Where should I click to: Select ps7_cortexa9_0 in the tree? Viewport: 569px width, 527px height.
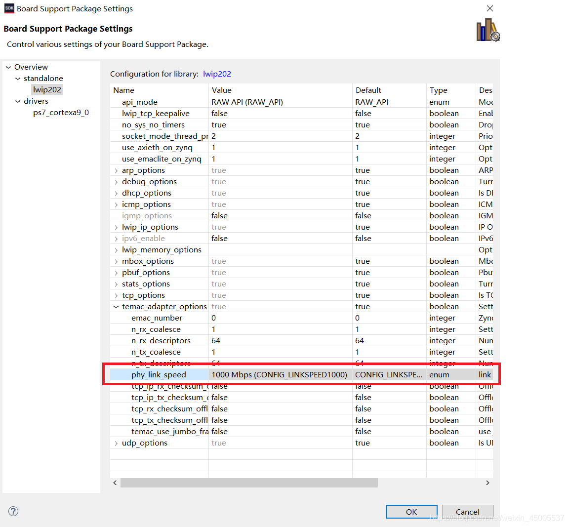pyautogui.click(x=61, y=113)
